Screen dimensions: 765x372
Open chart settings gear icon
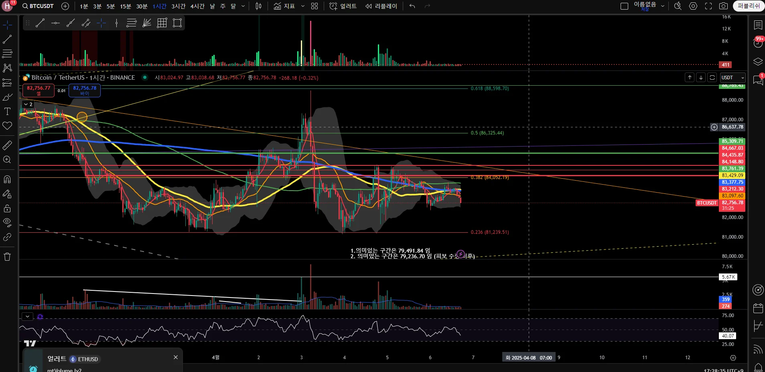(x=693, y=6)
